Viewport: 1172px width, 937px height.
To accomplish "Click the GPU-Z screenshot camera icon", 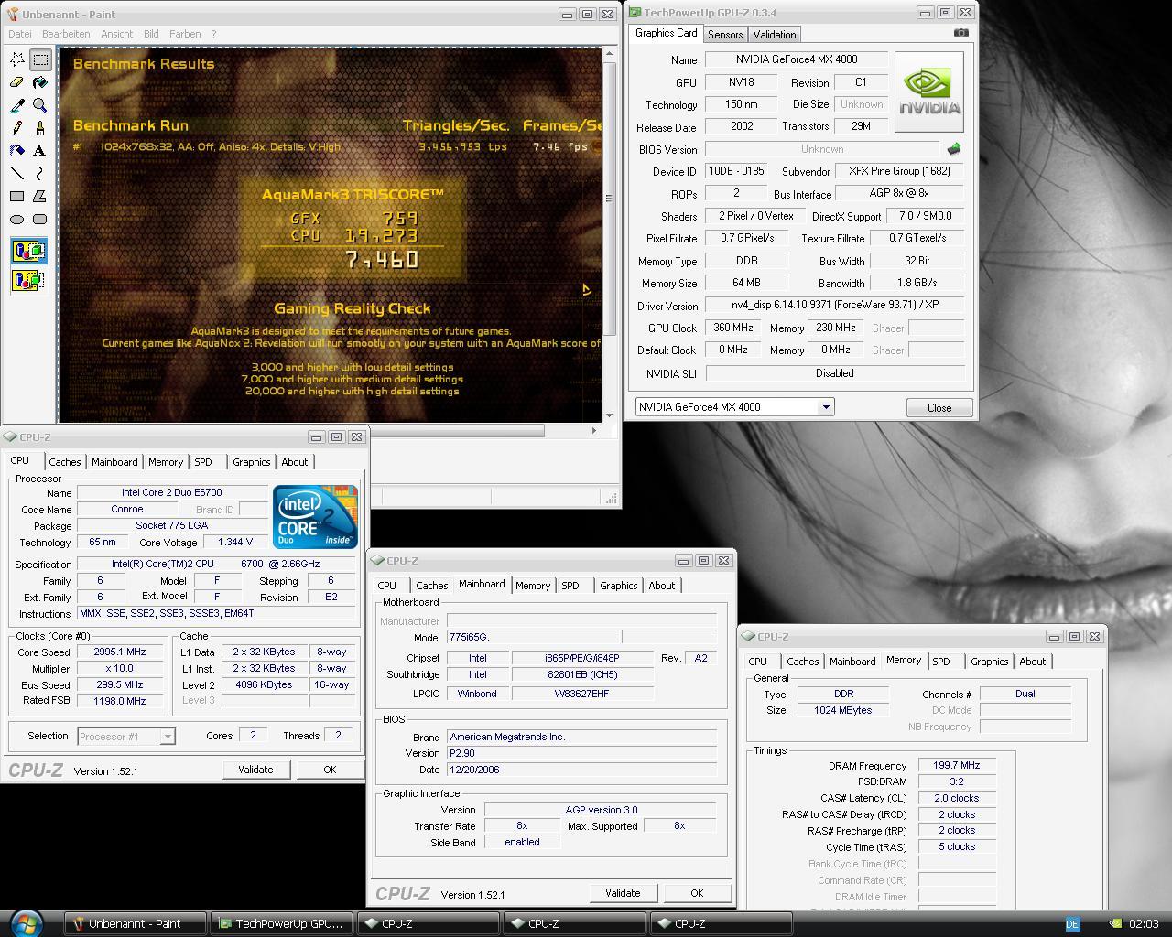I will click(x=960, y=33).
